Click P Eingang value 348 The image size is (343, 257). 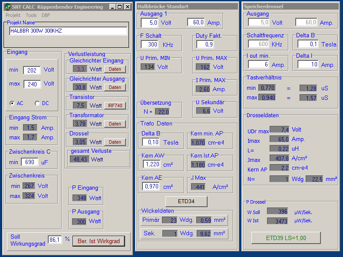pyautogui.click(x=79, y=198)
